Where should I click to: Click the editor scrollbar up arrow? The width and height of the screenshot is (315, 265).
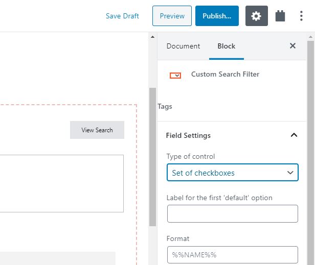tap(152, 37)
